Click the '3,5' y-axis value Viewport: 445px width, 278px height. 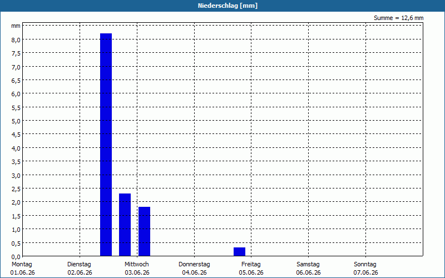[16, 162]
